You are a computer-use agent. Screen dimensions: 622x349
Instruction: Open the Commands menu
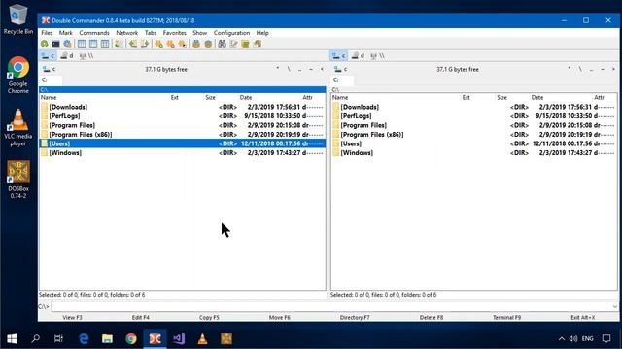pos(94,33)
